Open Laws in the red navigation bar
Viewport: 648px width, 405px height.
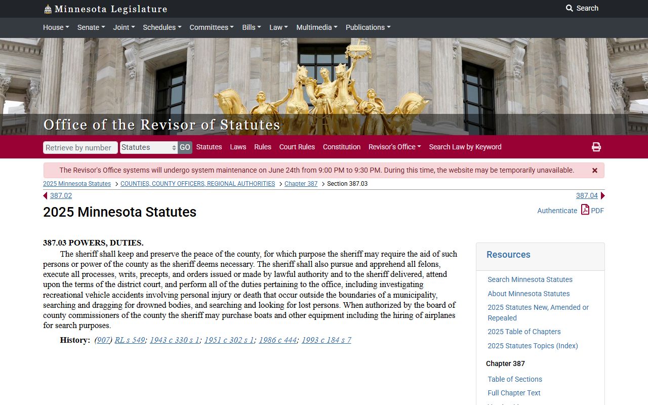[238, 147]
